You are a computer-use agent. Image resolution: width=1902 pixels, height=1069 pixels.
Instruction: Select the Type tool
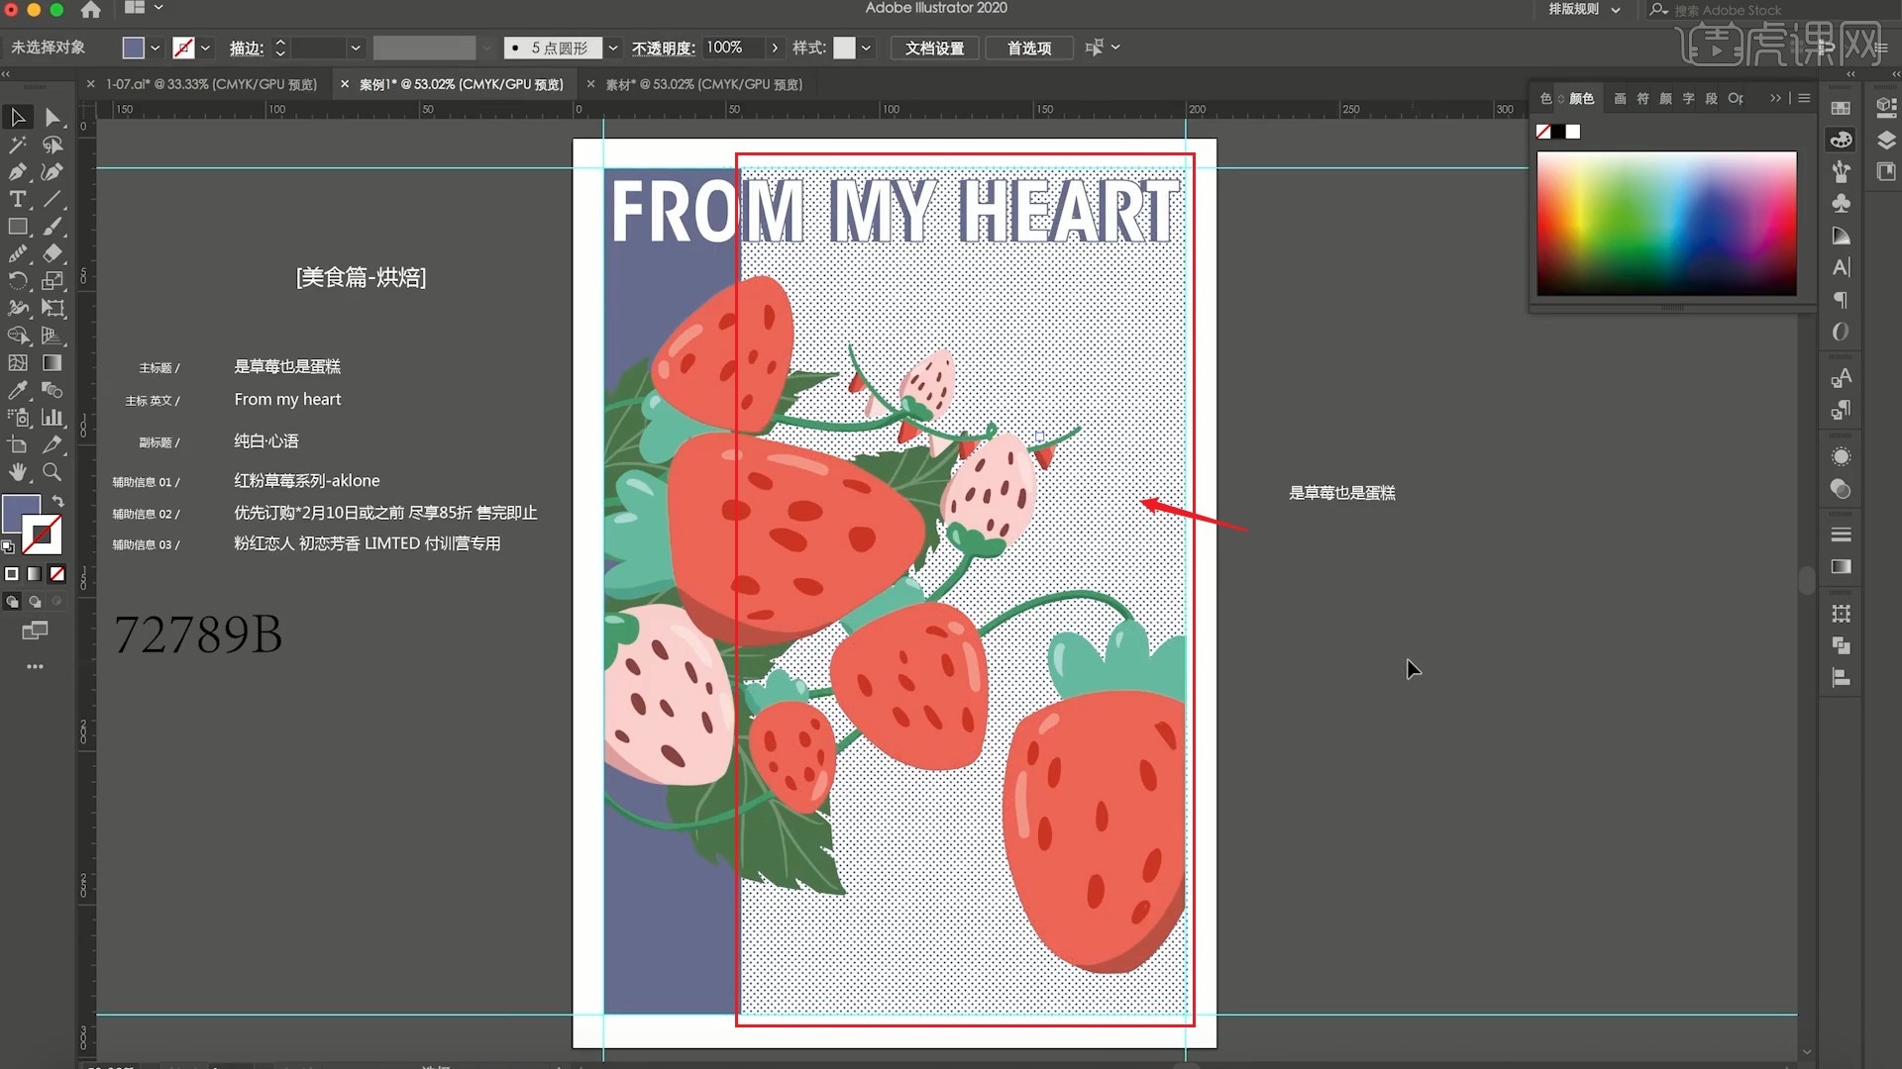18,199
